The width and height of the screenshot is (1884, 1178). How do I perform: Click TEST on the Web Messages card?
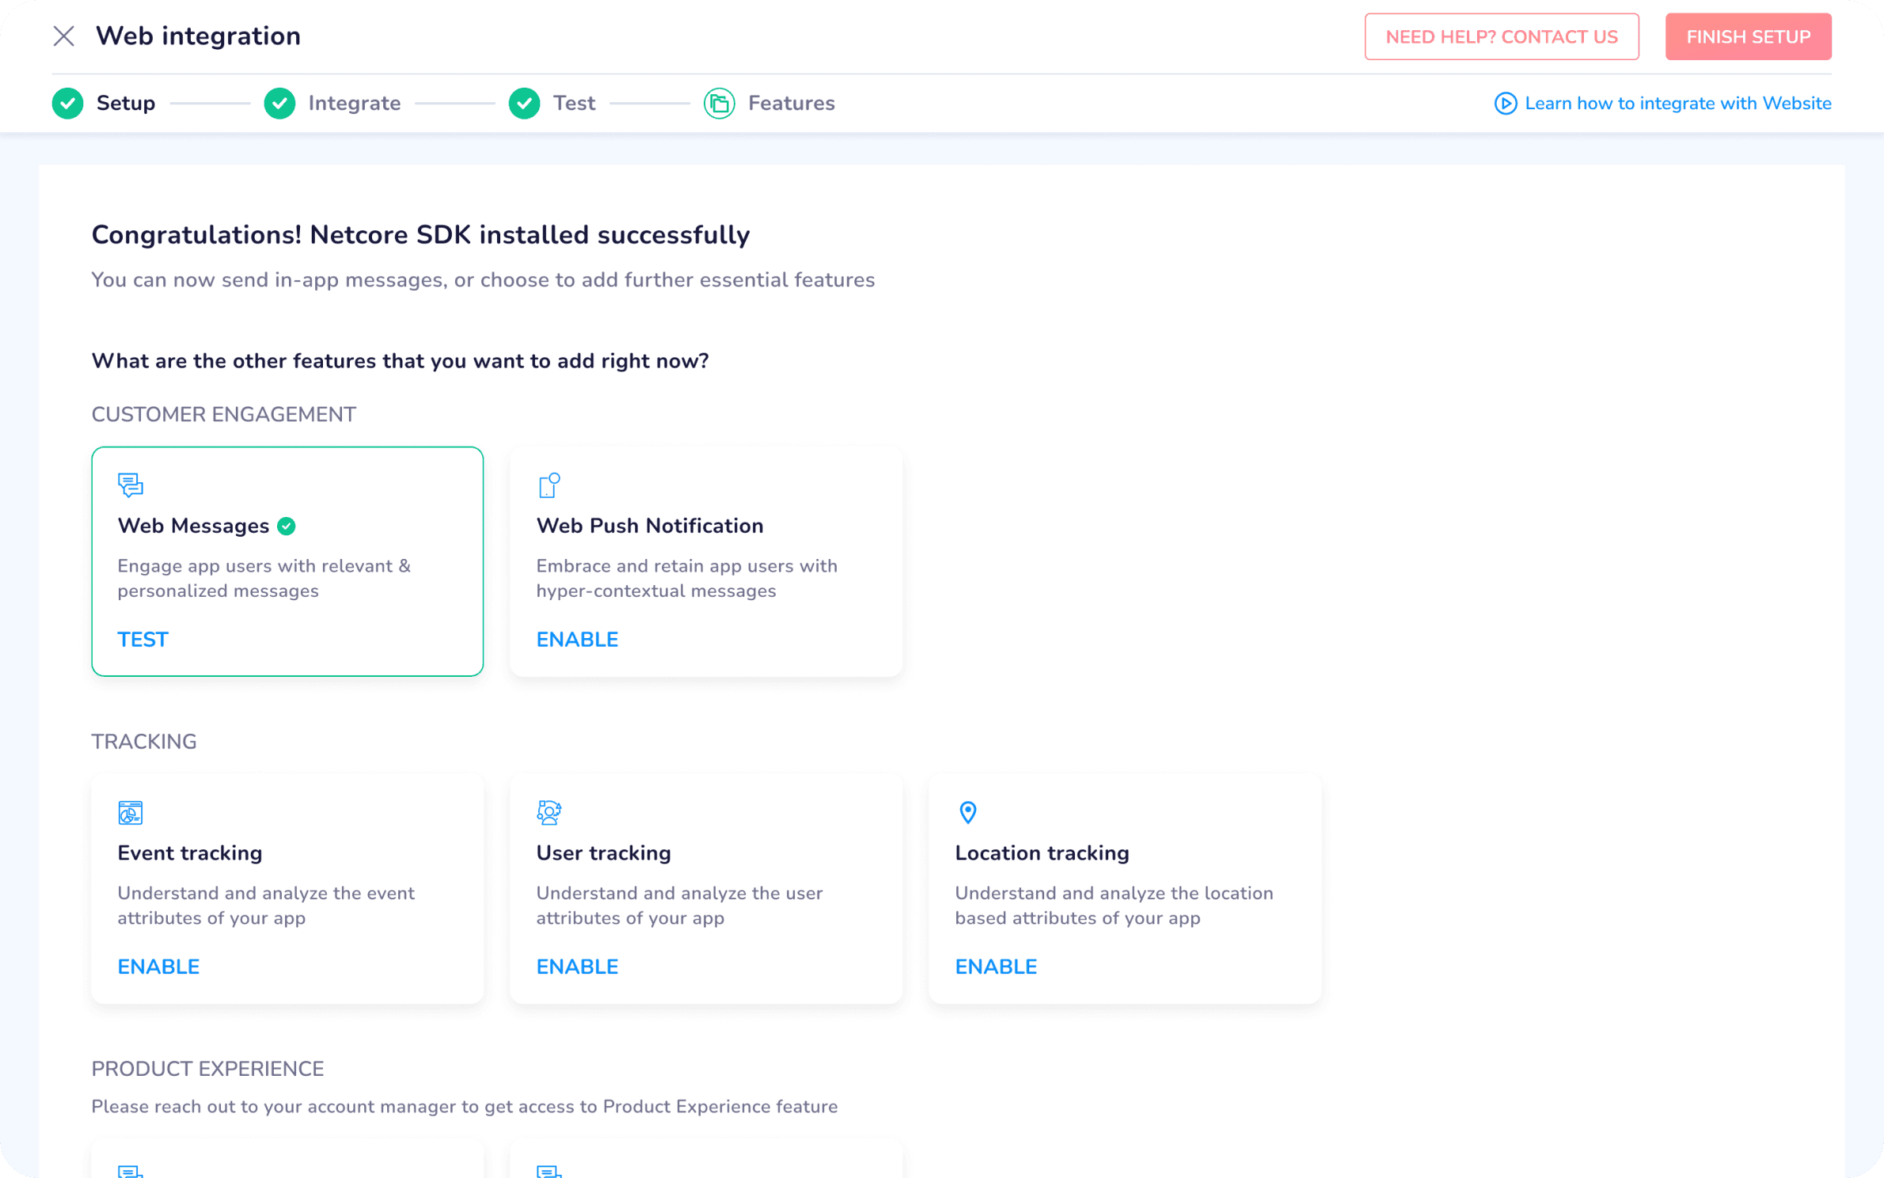[143, 640]
